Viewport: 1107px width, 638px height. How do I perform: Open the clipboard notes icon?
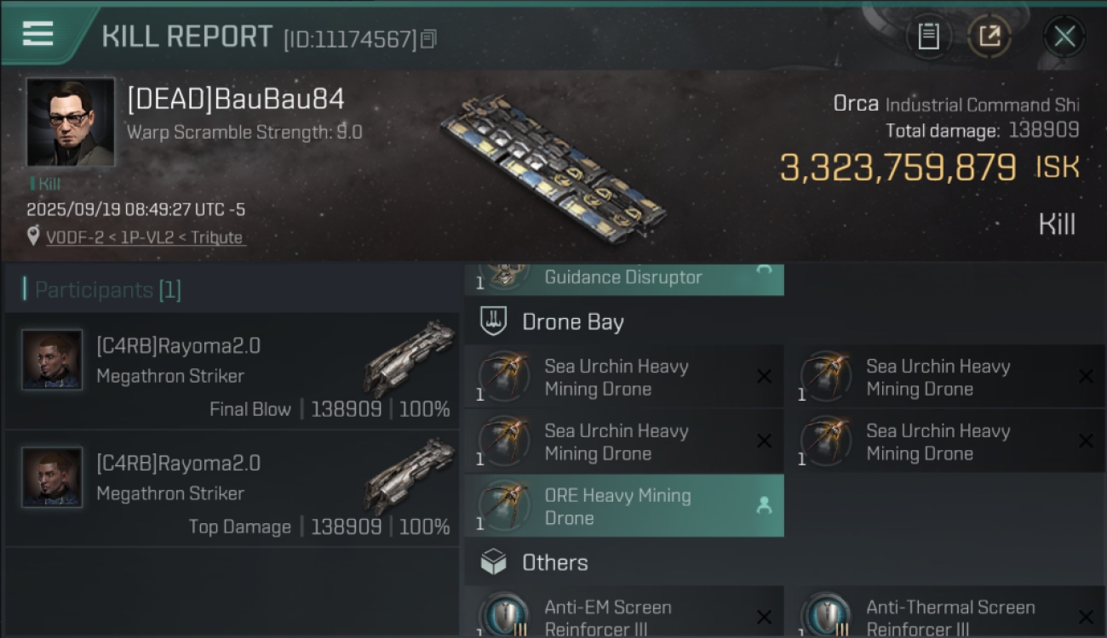coord(928,37)
